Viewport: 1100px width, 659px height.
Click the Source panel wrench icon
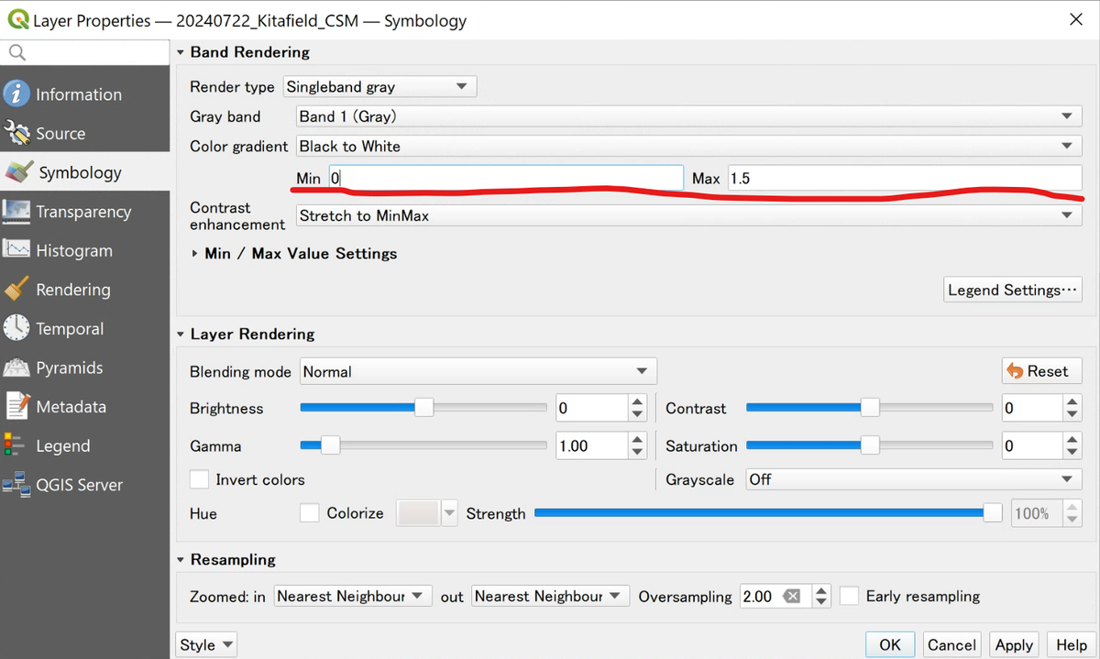point(16,133)
